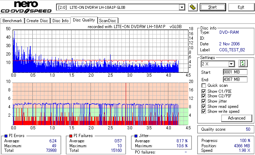Click the DVD-RAM disc type value
Image resolution: width=255 pixels, height=155 pixels.
[x=229, y=32]
